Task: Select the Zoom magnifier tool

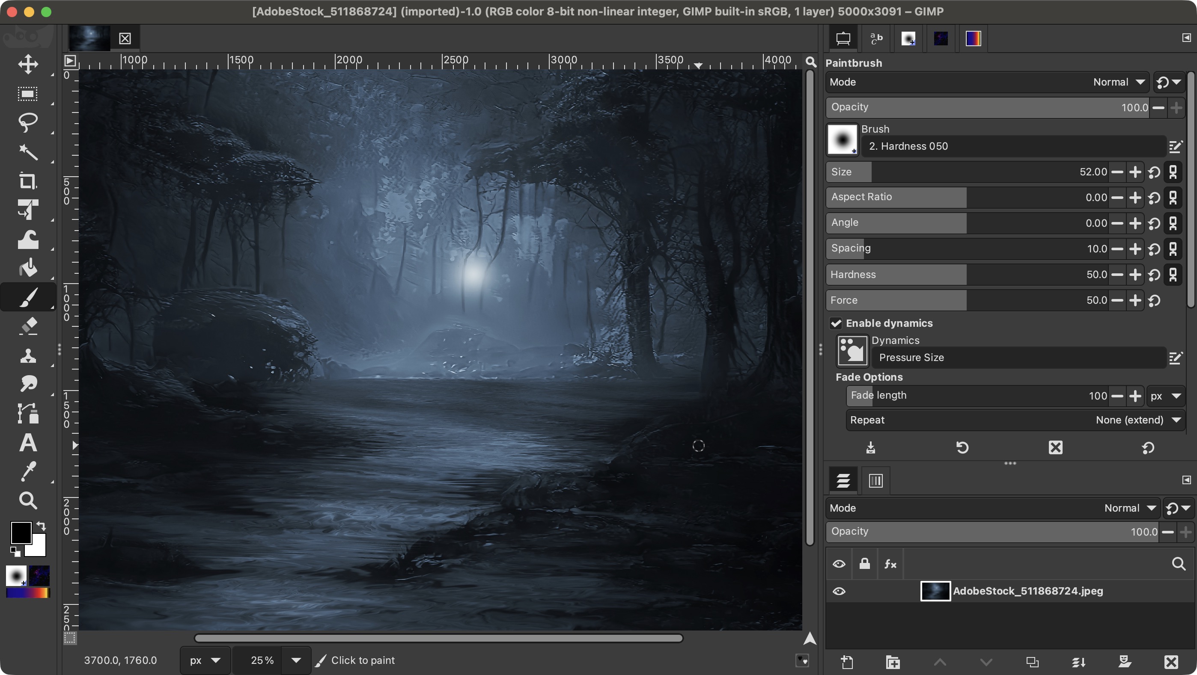Action: (x=28, y=500)
